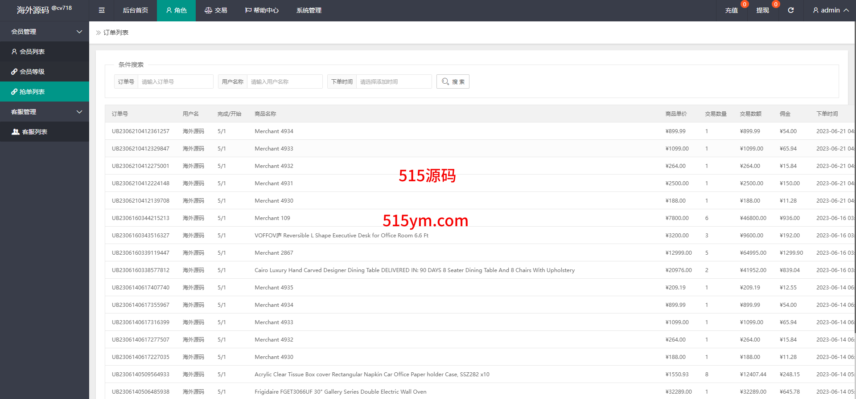Click the 搜索 search button
The width and height of the screenshot is (856, 399).
(453, 81)
